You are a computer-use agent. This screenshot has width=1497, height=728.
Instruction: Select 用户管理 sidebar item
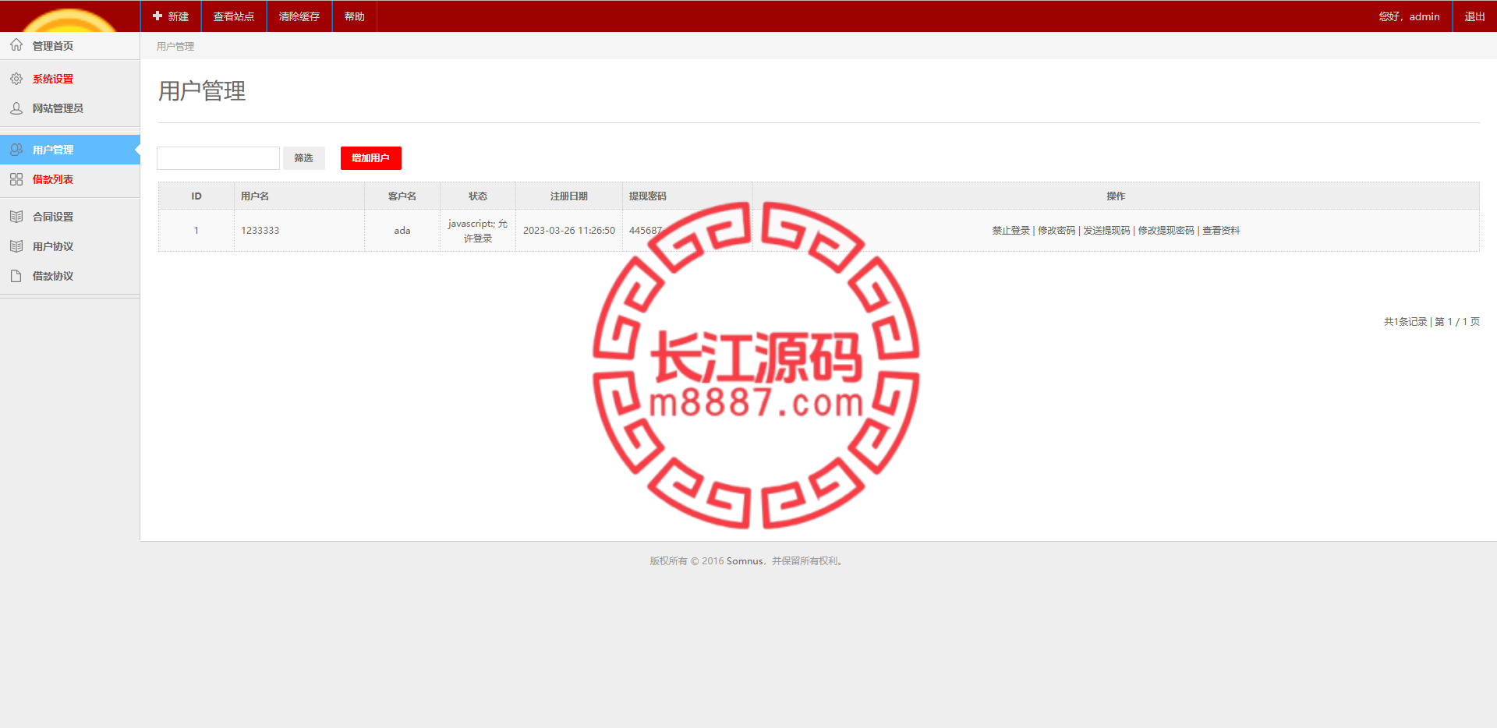pyautogui.click(x=70, y=150)
